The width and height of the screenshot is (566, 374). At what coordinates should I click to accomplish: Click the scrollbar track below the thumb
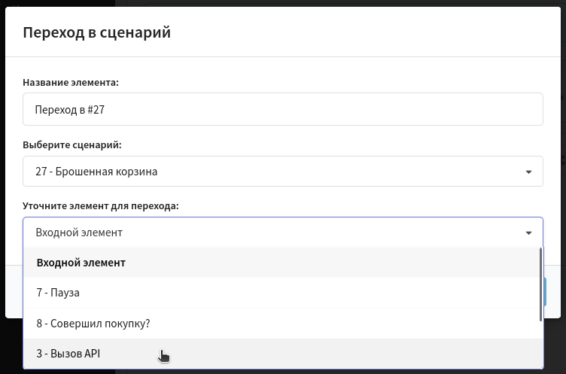tap(540, 345)
